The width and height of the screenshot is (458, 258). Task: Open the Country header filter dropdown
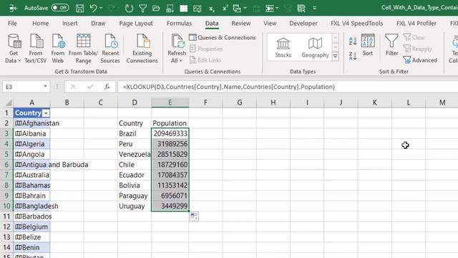tap(46, 113)
